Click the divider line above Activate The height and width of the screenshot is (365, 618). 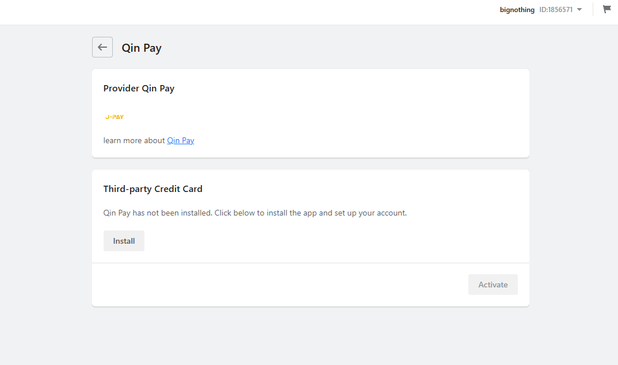[x=311, y=263]
